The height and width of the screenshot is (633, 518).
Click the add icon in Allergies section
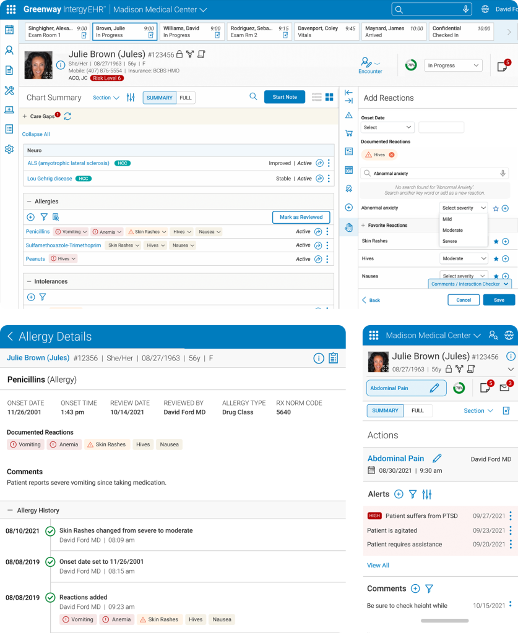31,217
